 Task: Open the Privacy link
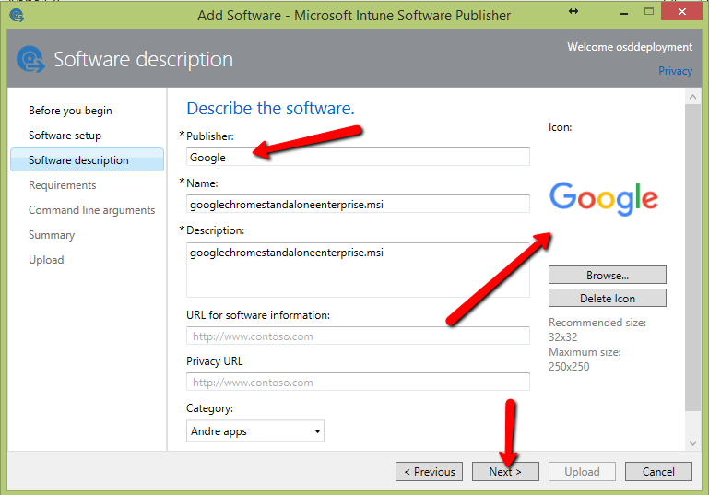click(675, 71)
